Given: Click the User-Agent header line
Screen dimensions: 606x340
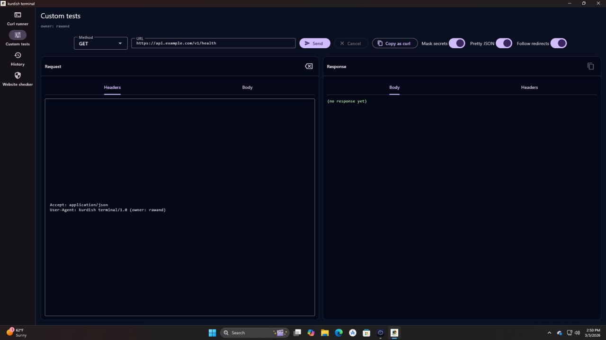Looking at the screenshot, I should (107, 210).
